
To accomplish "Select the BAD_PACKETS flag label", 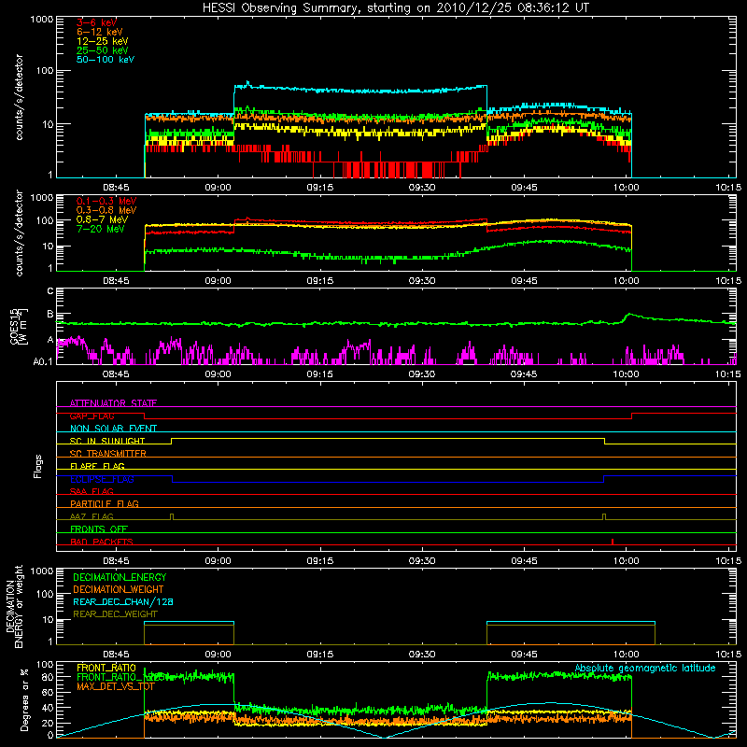I will tap(102, 542).
